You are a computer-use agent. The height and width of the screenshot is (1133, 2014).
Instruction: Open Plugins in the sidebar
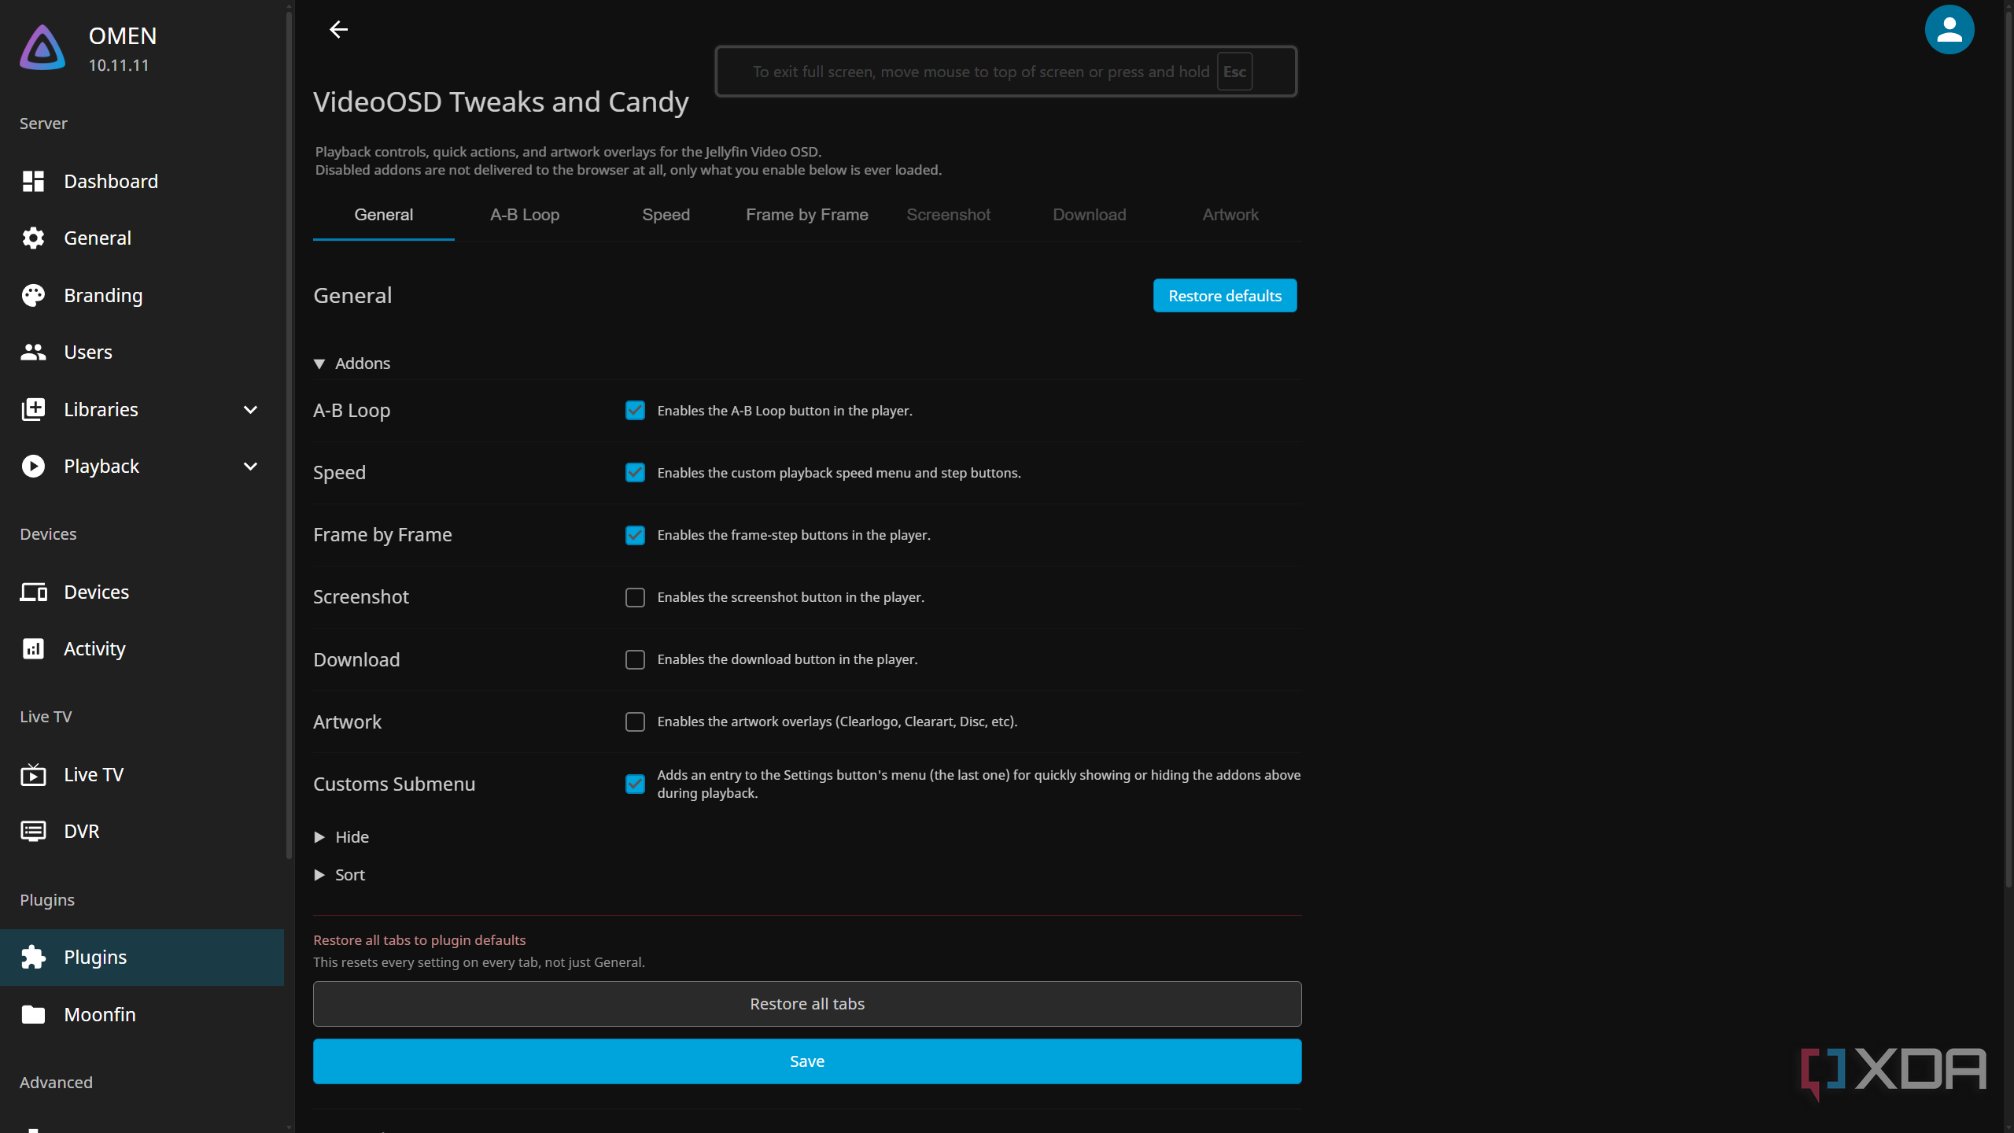tap(142, 957)
